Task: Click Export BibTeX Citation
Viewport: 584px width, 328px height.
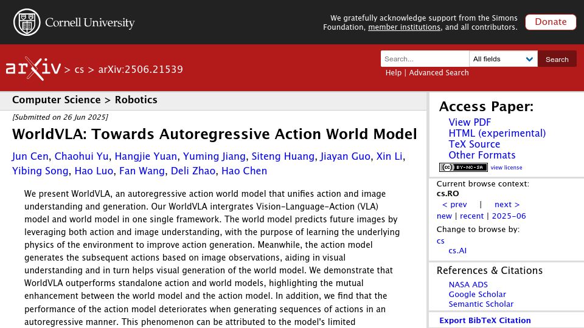Action: pyautogui.click(x=485, y=320)
